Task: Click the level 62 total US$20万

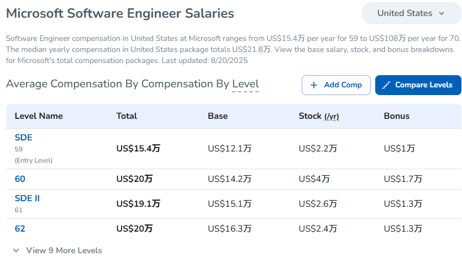Action: (x=134, y=229)
